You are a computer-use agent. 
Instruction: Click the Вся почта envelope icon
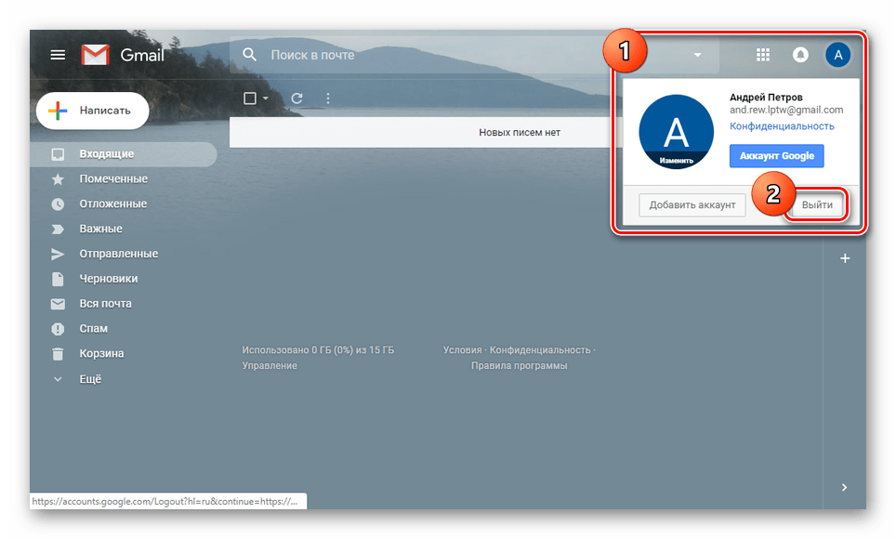58,304
